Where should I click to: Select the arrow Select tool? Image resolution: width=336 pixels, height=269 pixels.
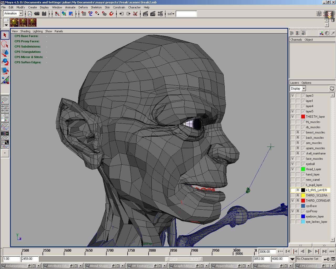[x=5, y=35]
